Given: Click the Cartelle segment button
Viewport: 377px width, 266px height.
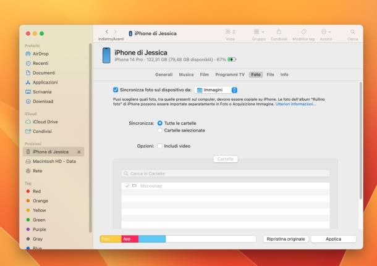Looking at the screenshot, I should tap(226, 159).
